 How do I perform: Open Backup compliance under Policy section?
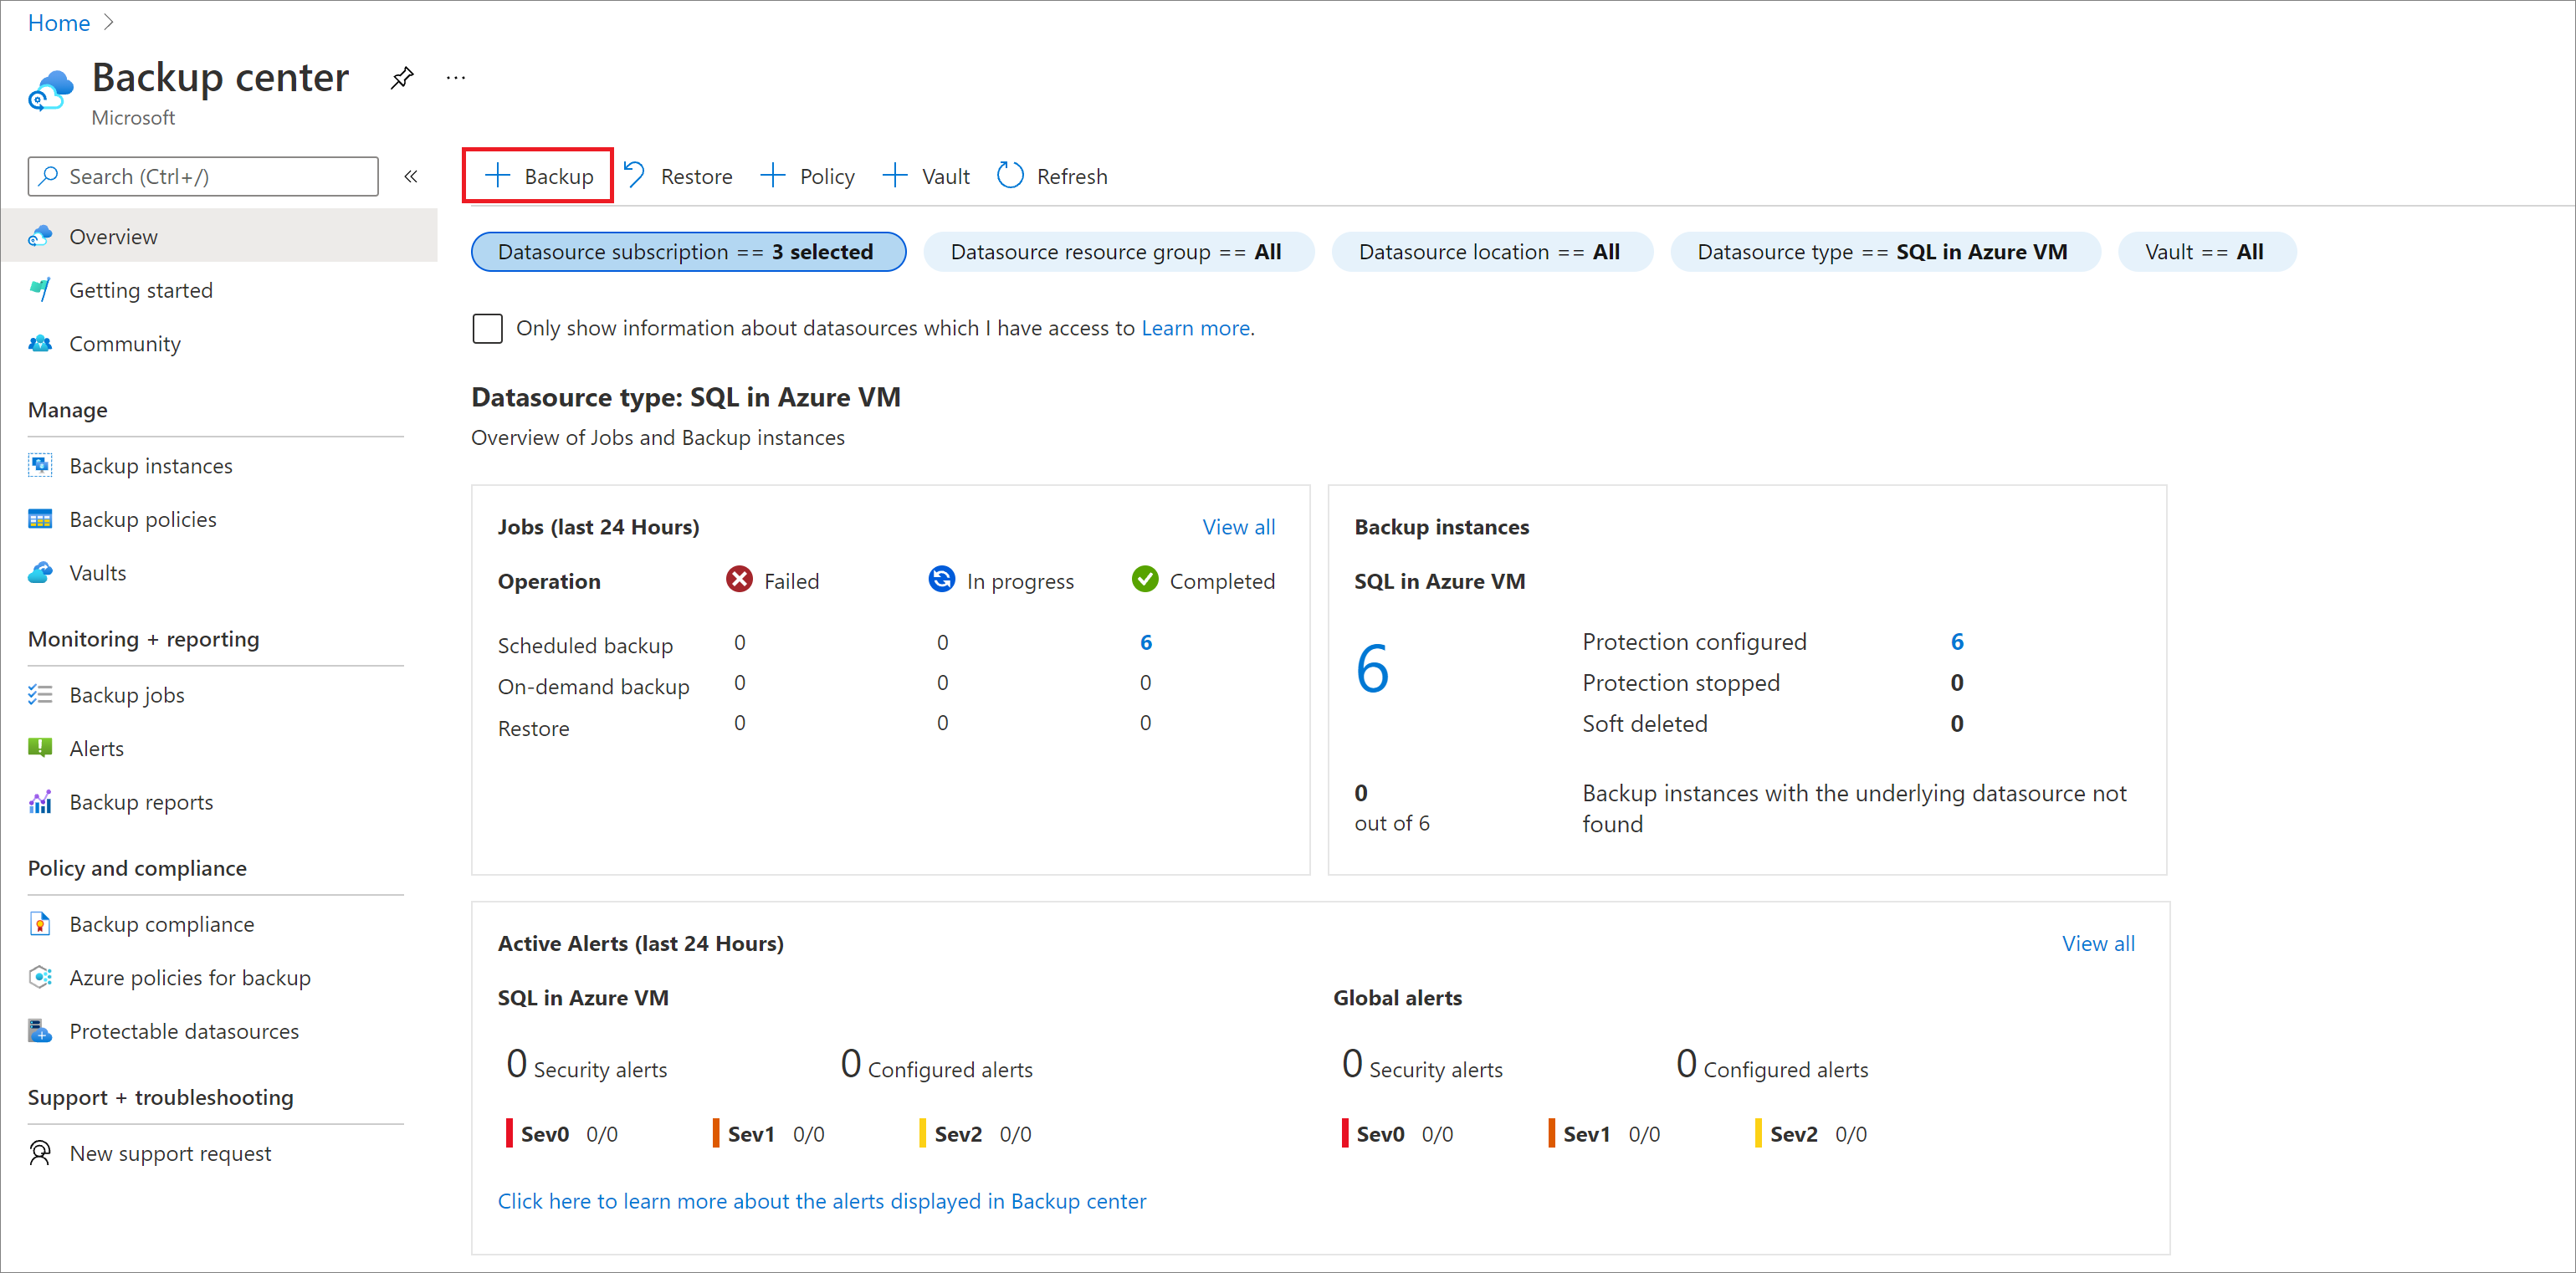(x=162, y=923)
